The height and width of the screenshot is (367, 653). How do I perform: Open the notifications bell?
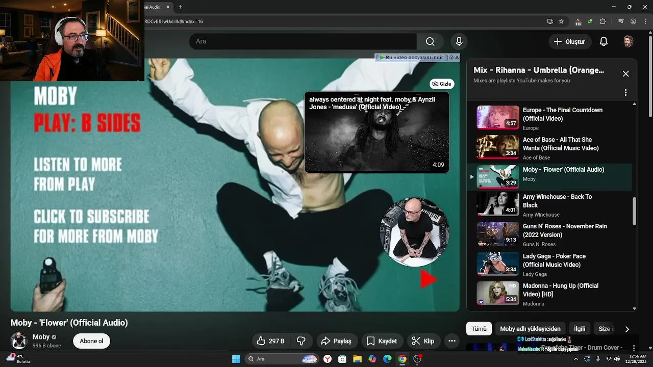click(x=604, y=42)
